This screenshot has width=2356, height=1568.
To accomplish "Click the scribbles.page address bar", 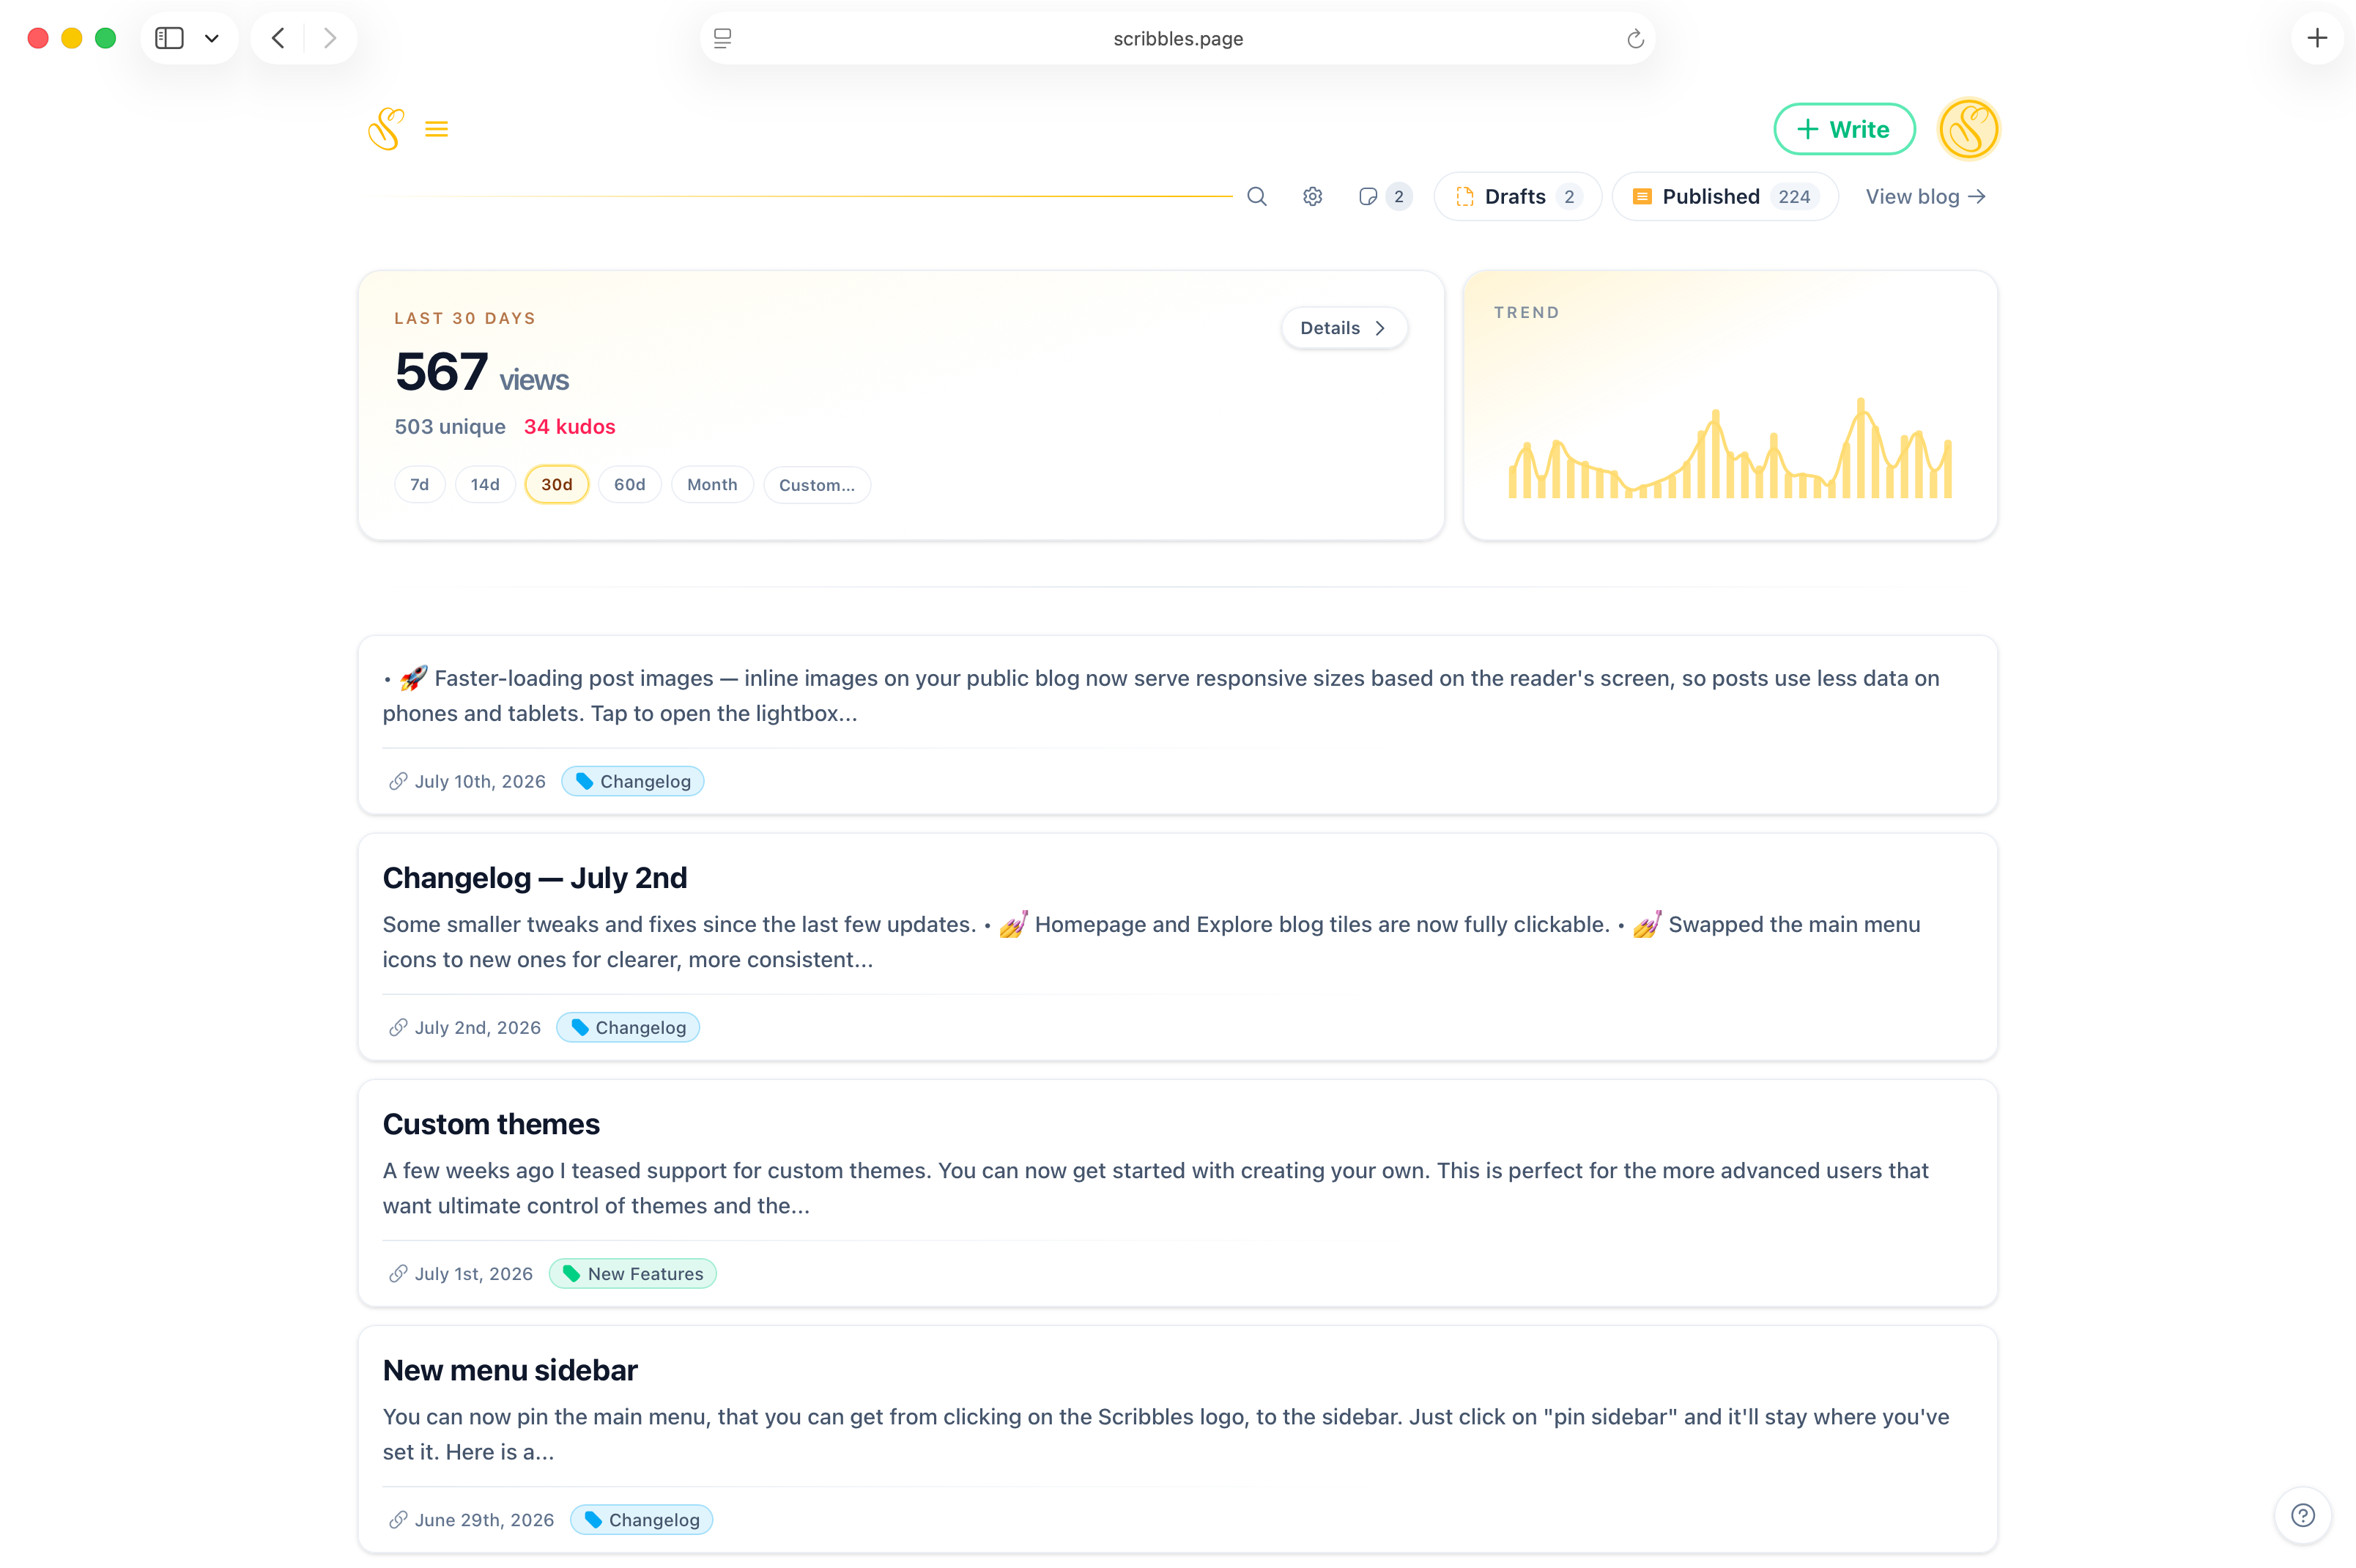I will click(1177, 38).
